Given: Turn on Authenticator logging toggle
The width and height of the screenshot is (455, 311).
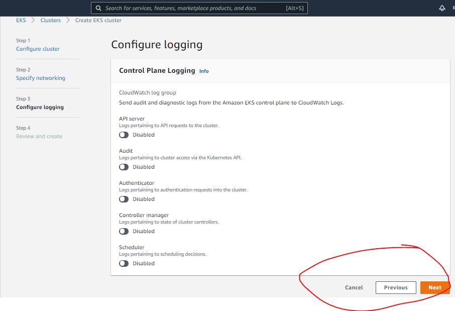Looking at the screenshot, I should point(124,199).
